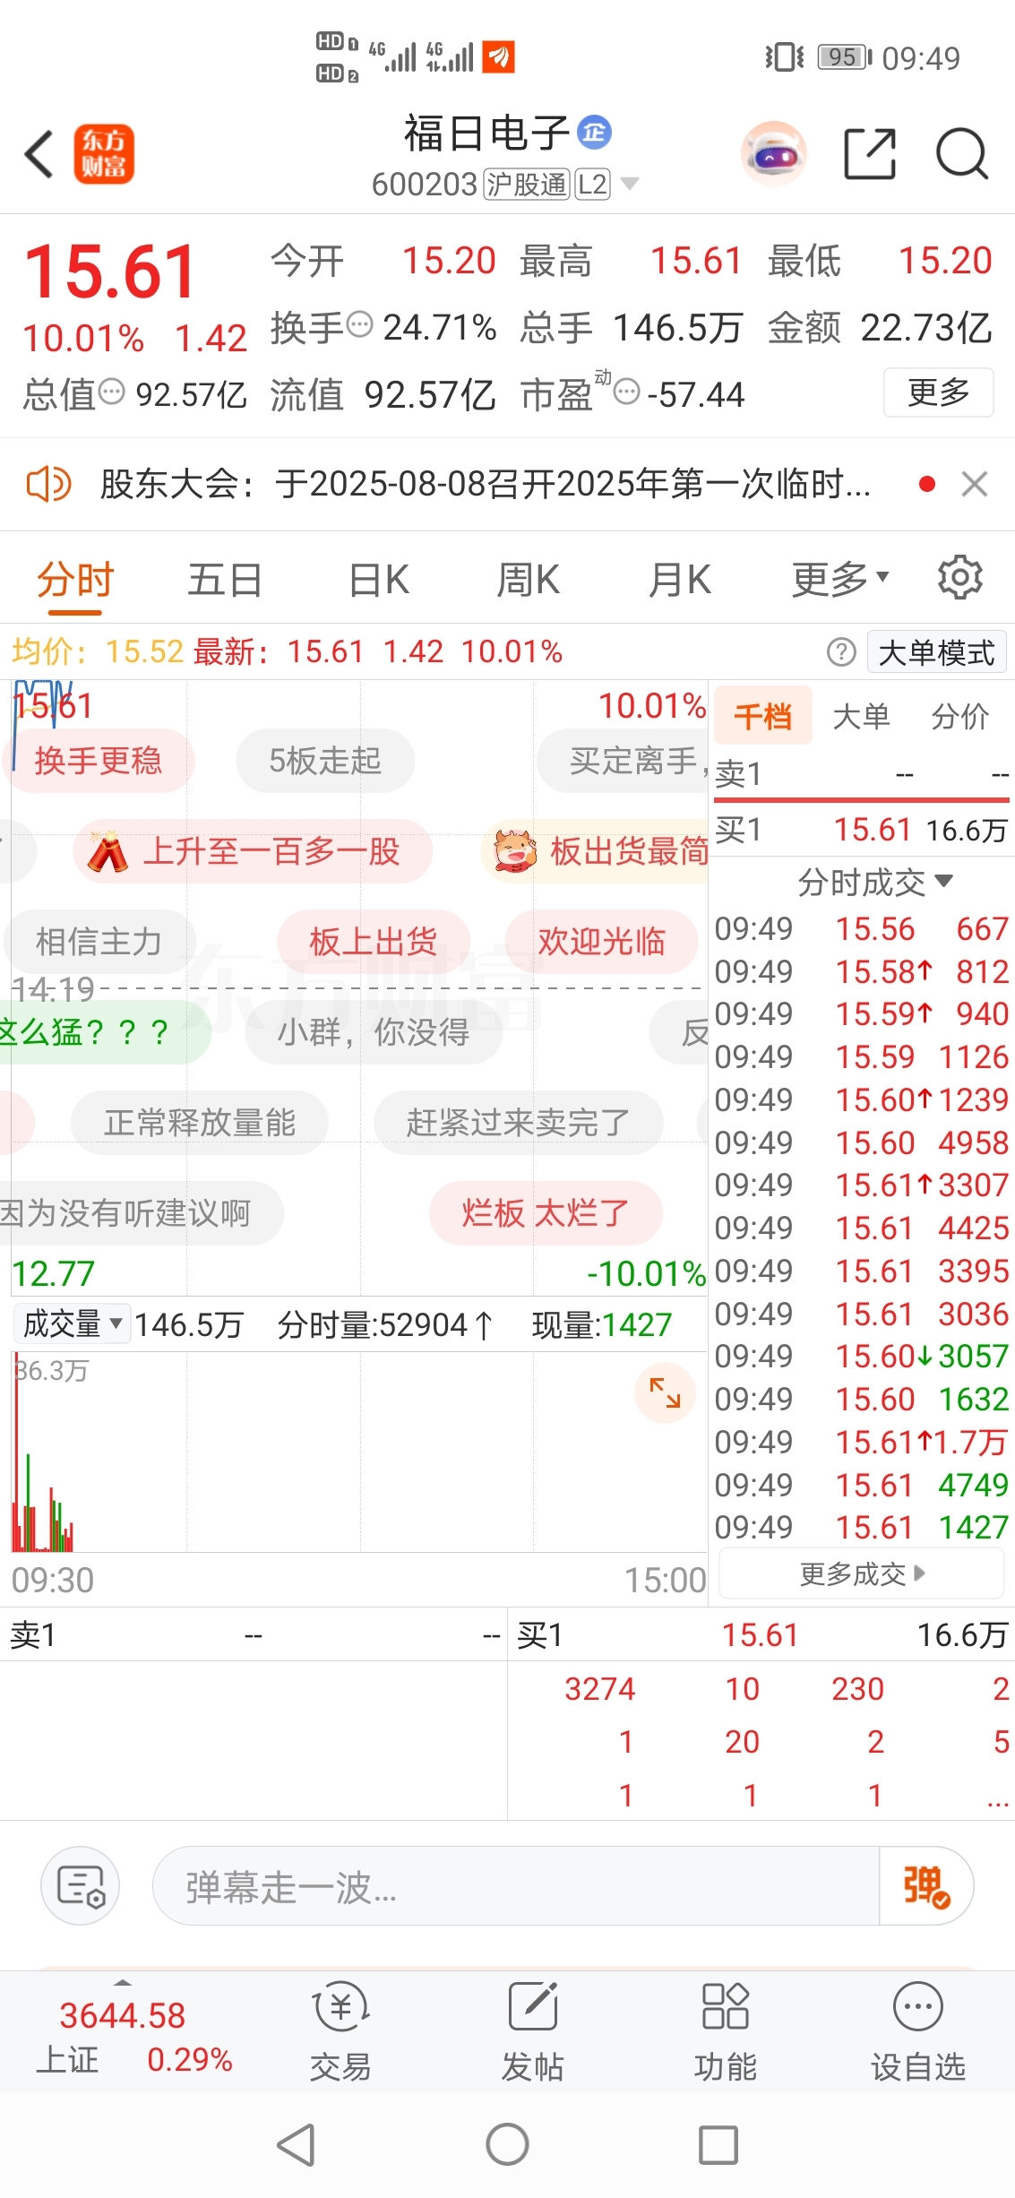
Task: Expand the stock code dropdown arrow
Action: tap(630, 184)
